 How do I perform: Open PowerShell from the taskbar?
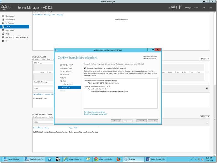point(50,159)
